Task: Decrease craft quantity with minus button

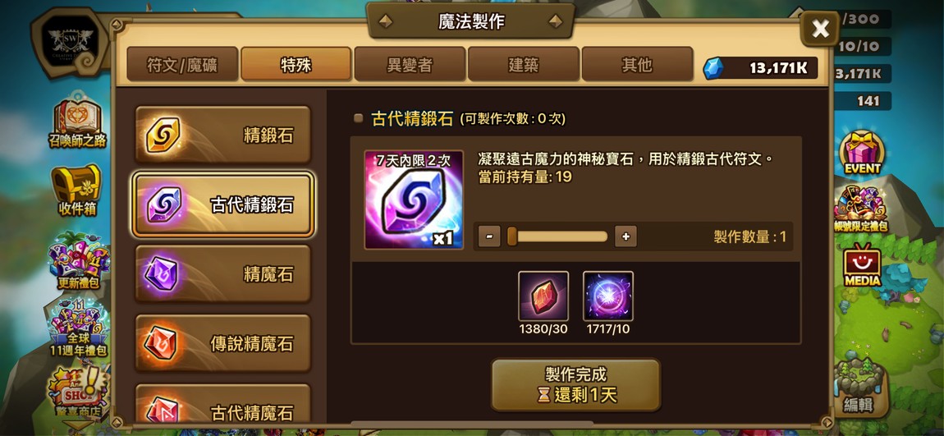Action: click(489, 236)
